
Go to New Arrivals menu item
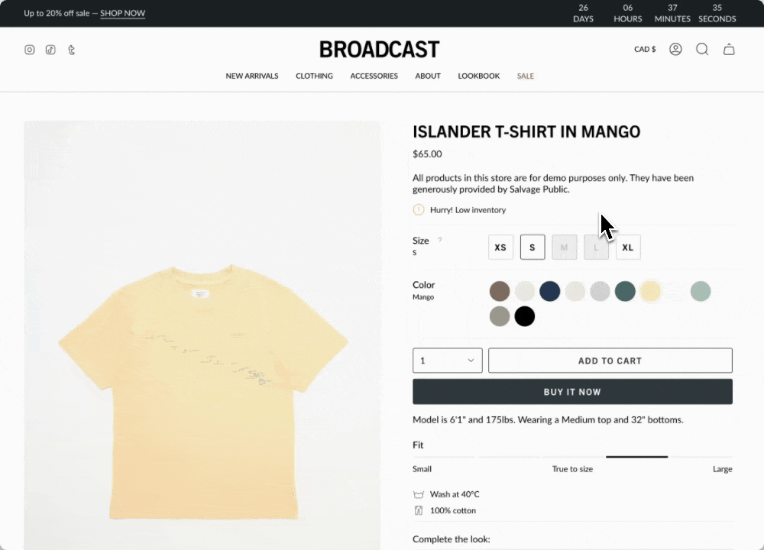click(x=252, y=76)
